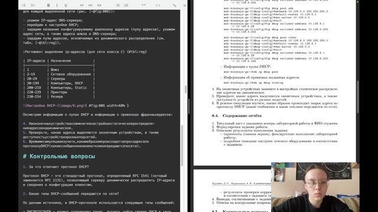
Task: Click the line "Посмотрим информацию о пулах DHCP"
Action: tap(97, 115)
